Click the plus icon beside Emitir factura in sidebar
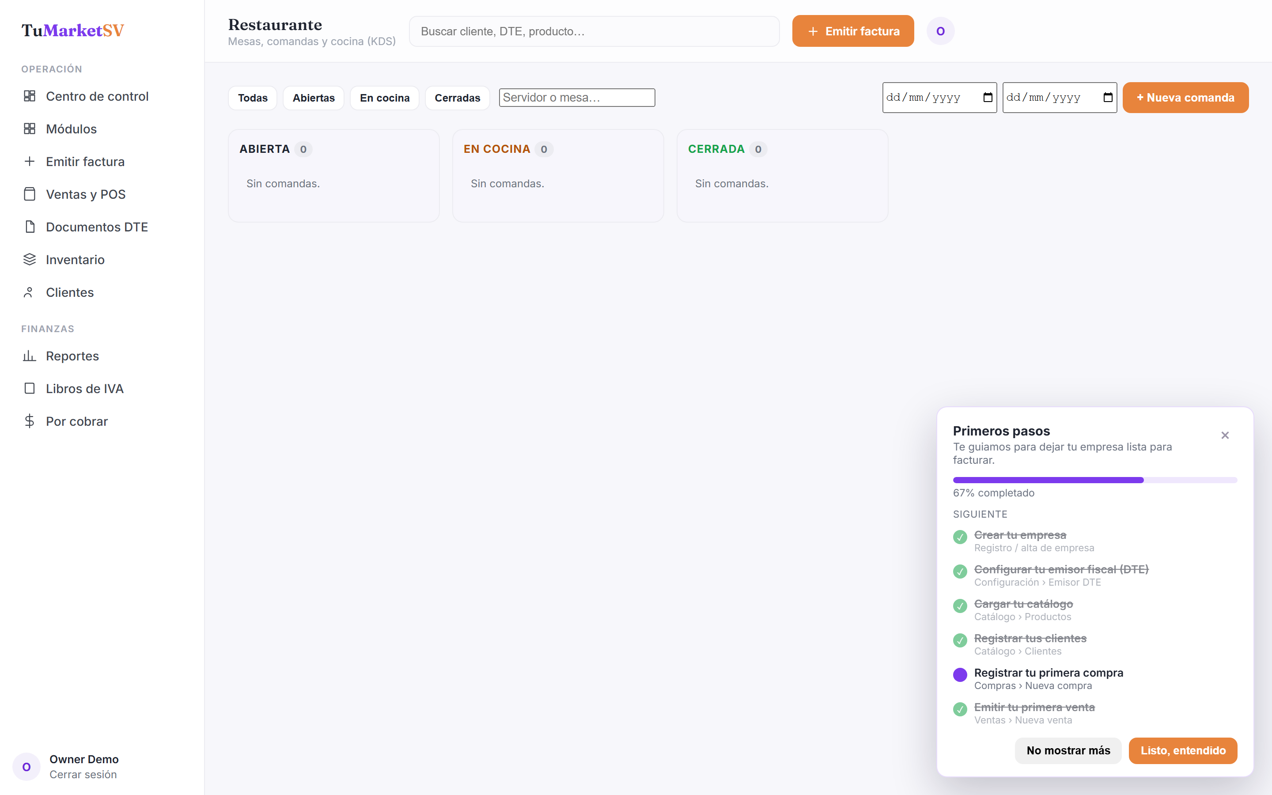 tap(30, 161)
